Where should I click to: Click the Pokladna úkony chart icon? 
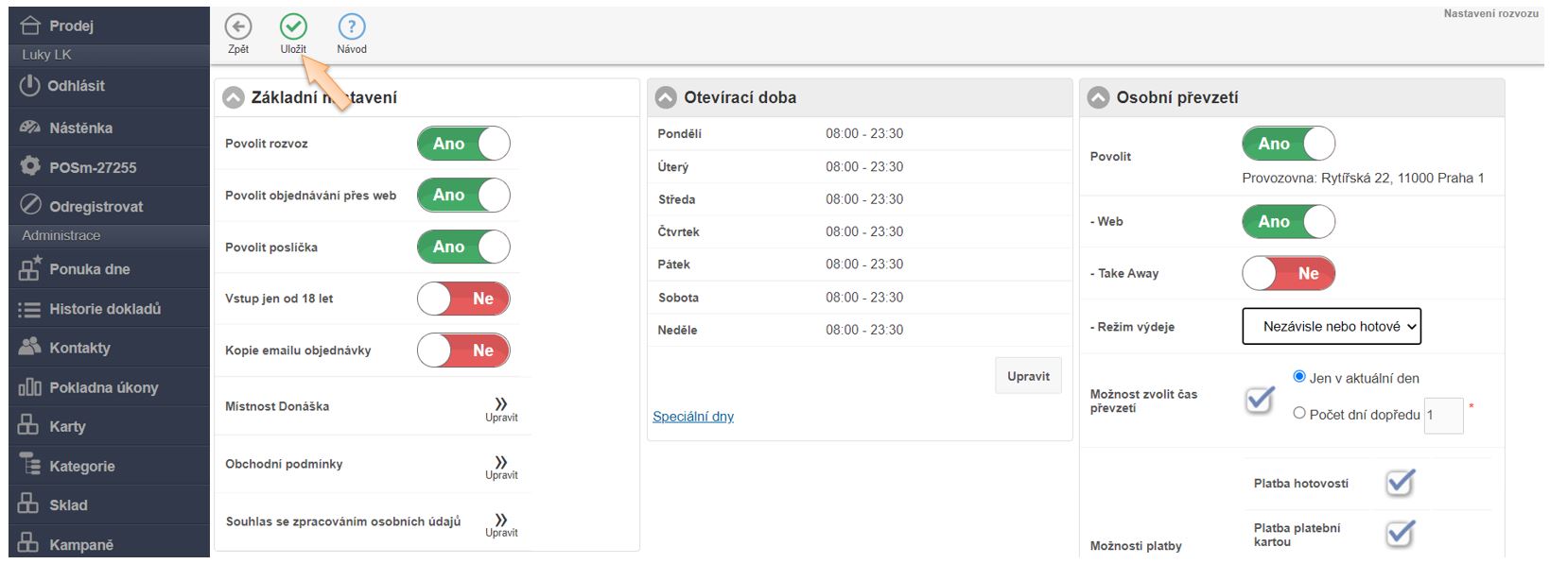tap(30, 387)
